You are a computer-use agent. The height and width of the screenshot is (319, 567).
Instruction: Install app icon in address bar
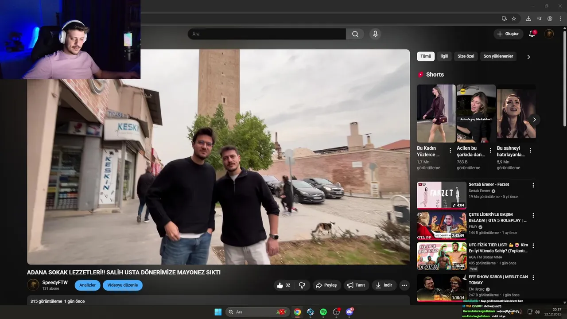(x=504, y=19)
